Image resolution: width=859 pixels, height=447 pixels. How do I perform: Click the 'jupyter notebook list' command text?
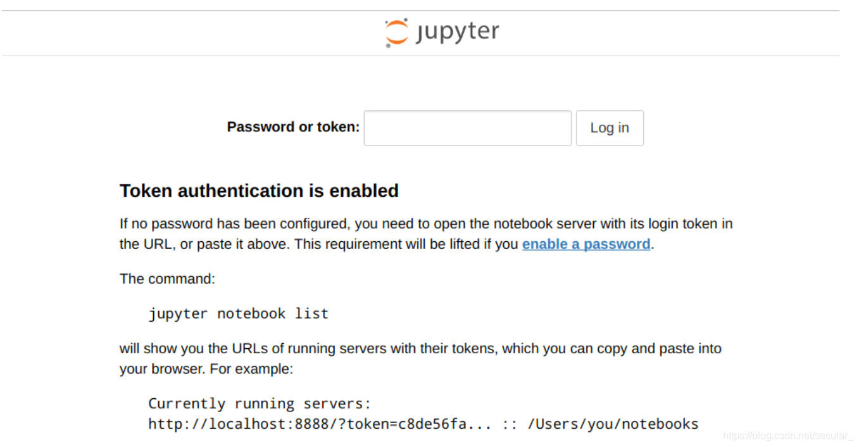click(239, 313)
